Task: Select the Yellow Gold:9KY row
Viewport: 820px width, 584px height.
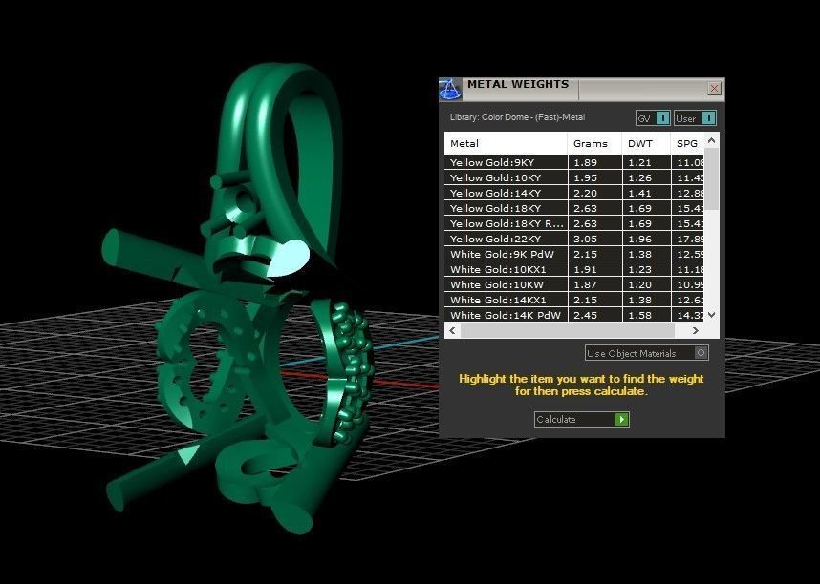Action: pyautogui.click(x=574, y=162)
